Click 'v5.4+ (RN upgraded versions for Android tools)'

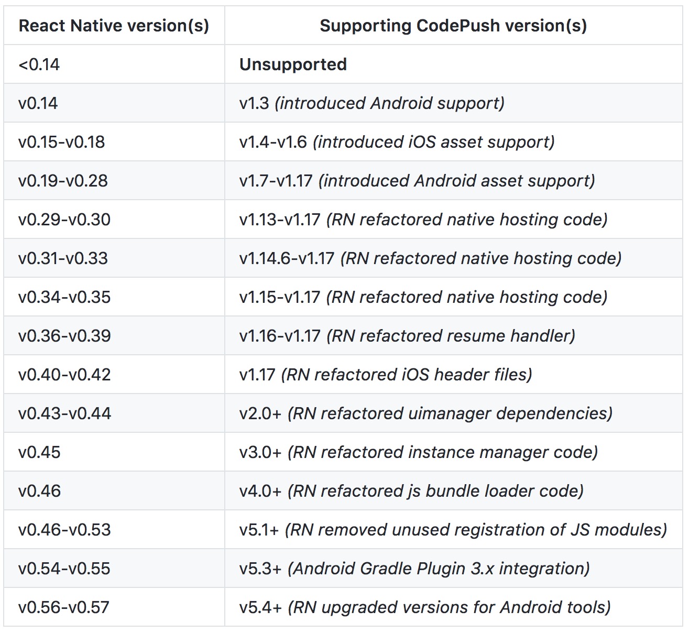[454, 607]
